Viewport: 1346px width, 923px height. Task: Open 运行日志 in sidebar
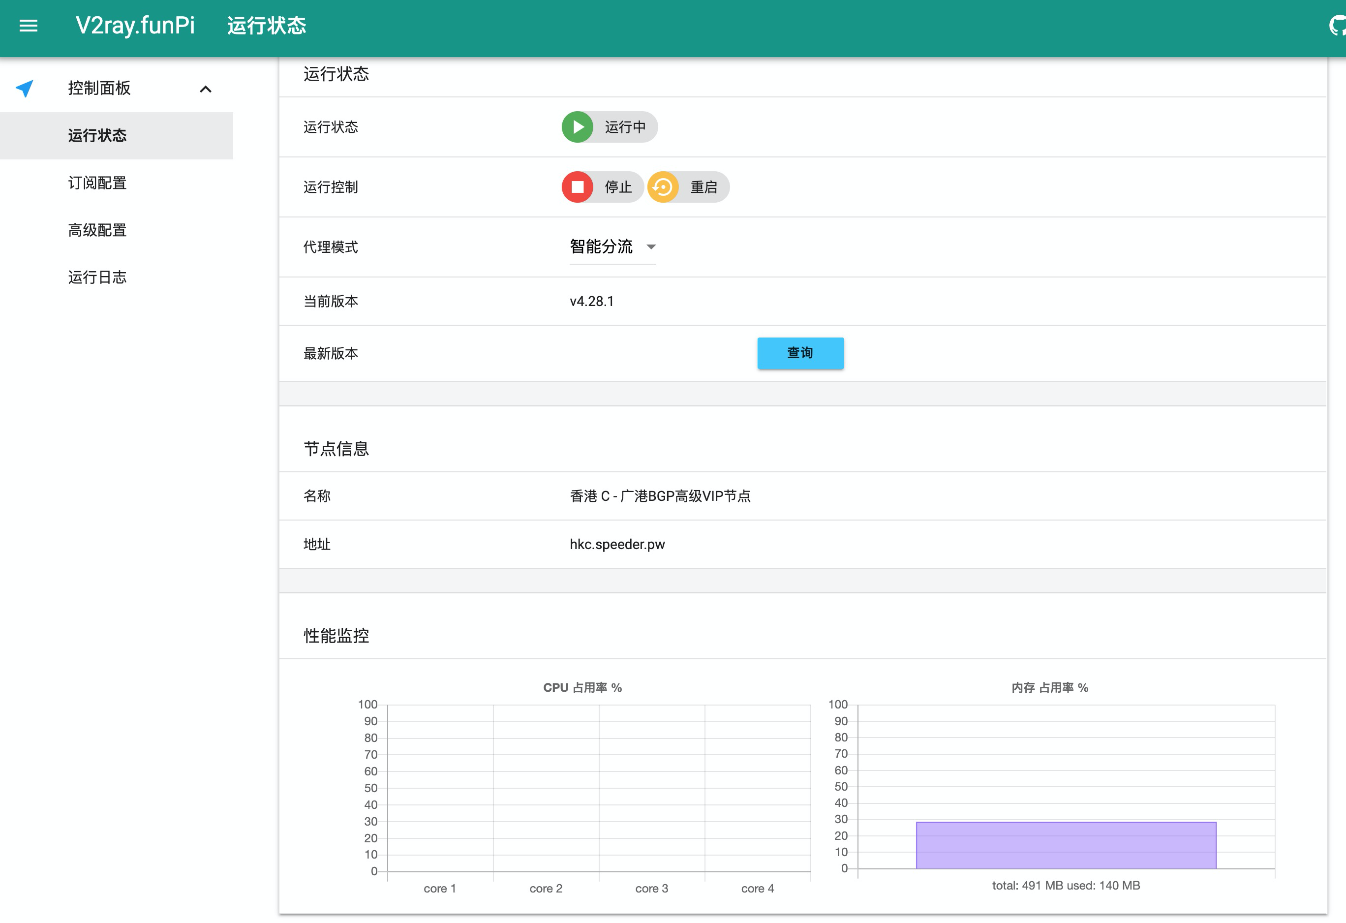point(97,278)
